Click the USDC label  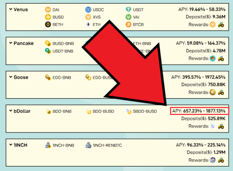(98, 10)
